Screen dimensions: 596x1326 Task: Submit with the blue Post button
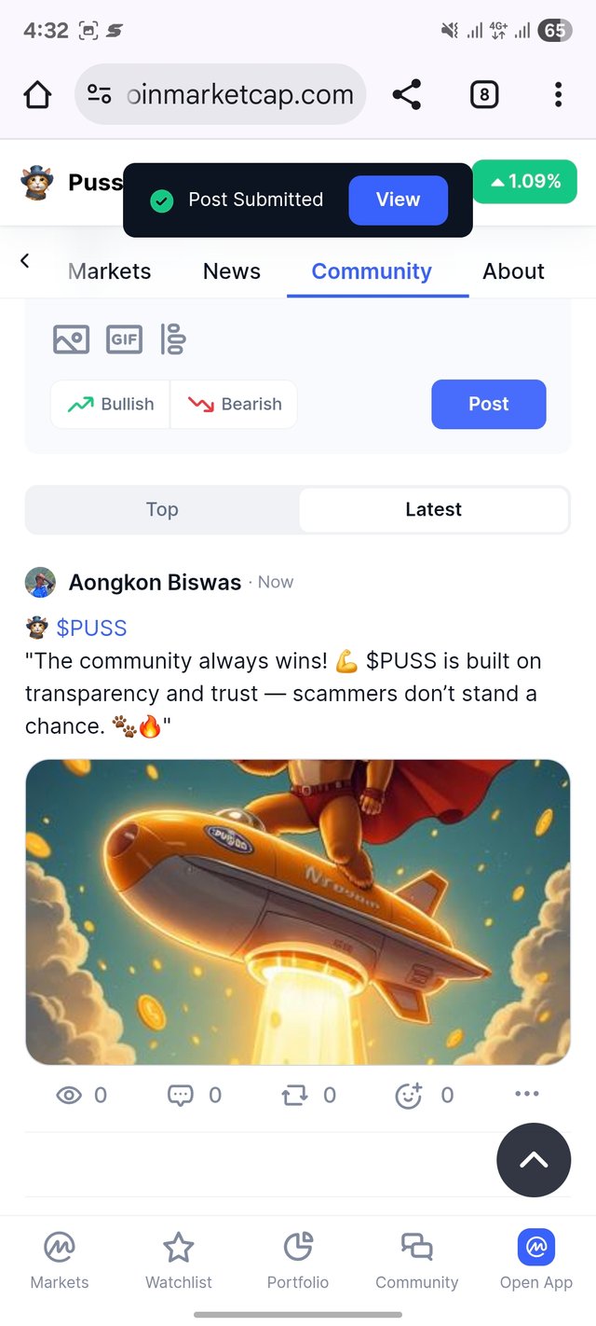[489, 404]
